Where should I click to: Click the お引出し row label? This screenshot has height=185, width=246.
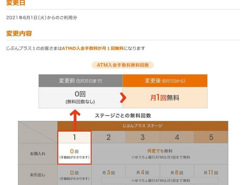[38, 175]
